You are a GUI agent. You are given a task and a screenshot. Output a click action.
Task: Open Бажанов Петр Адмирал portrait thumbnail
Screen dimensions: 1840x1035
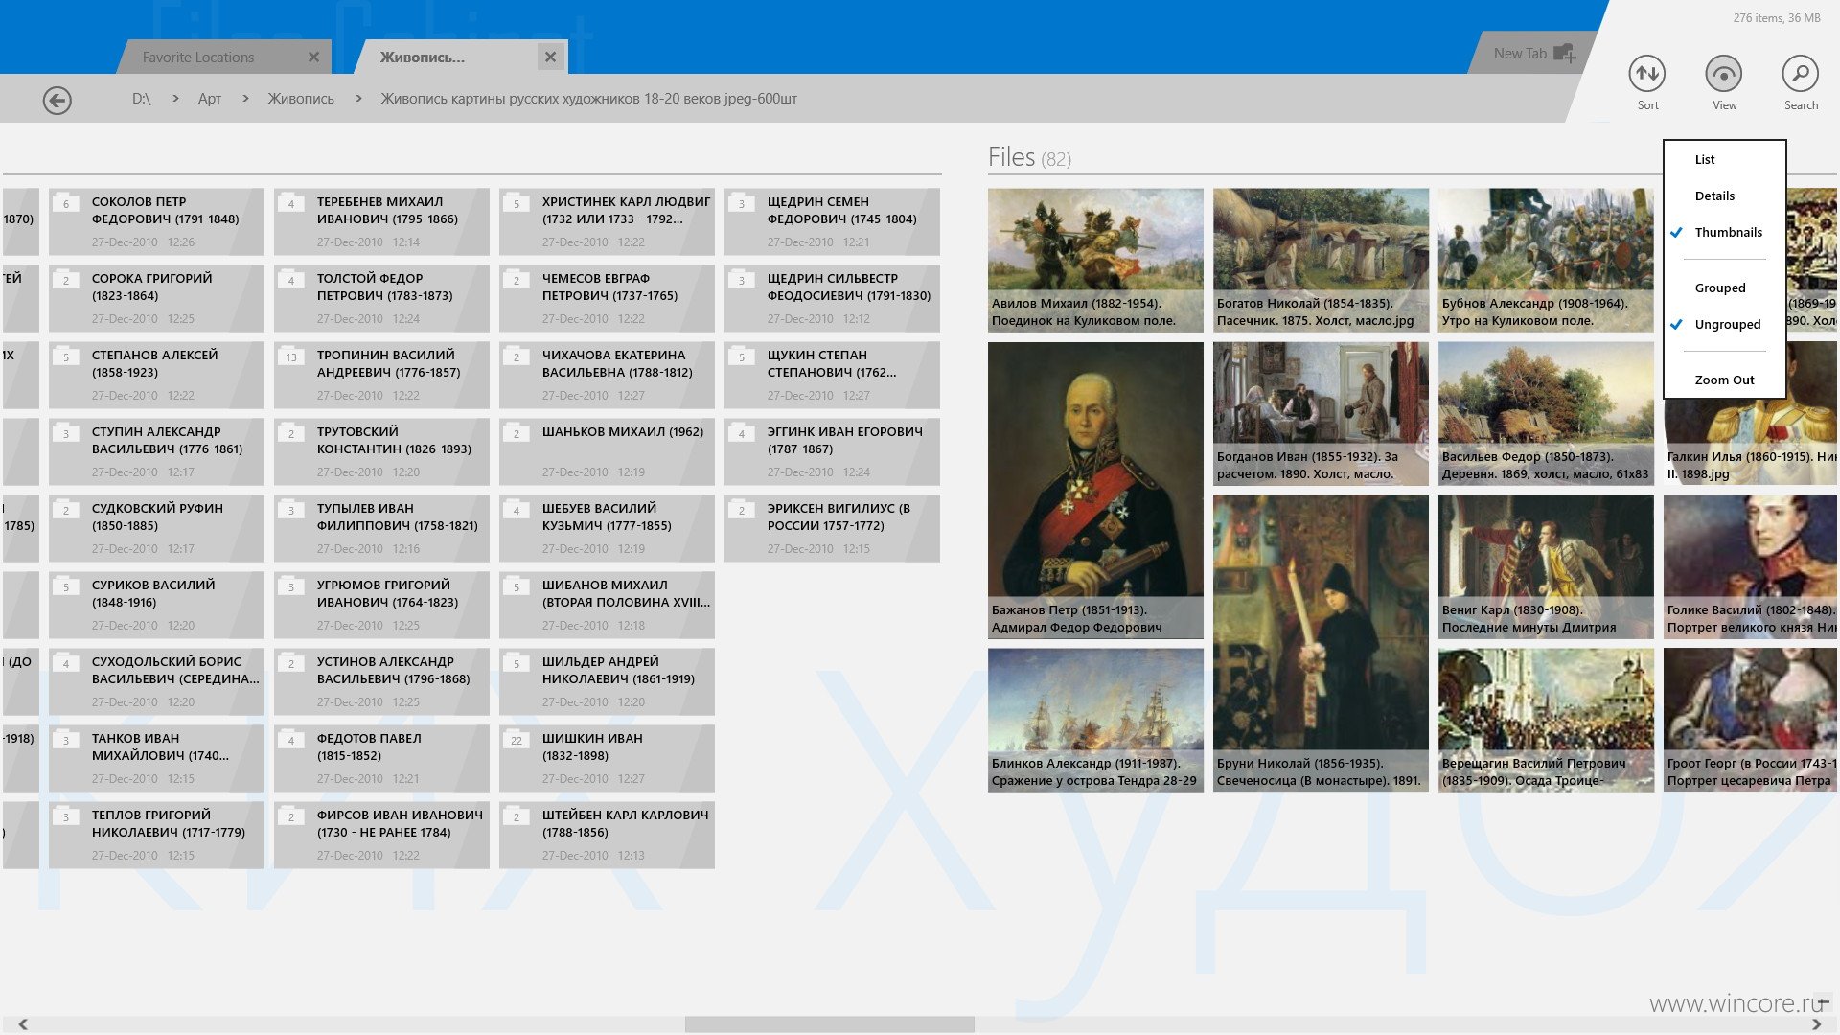[1095, 490]
